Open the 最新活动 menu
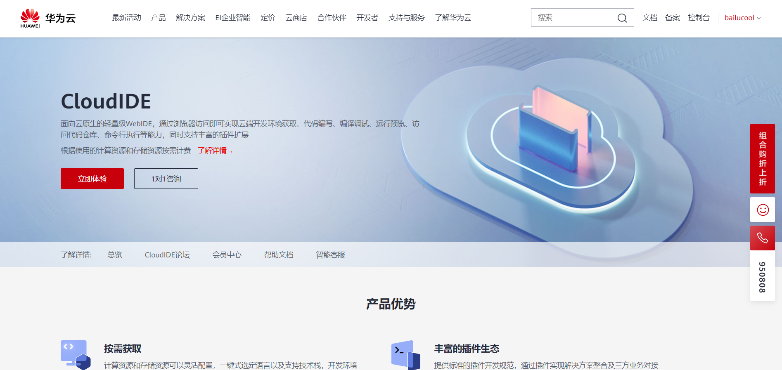Image resolution: width=782 pixels, height=370 pixels. pyautogui.click(x=127, y=18)
